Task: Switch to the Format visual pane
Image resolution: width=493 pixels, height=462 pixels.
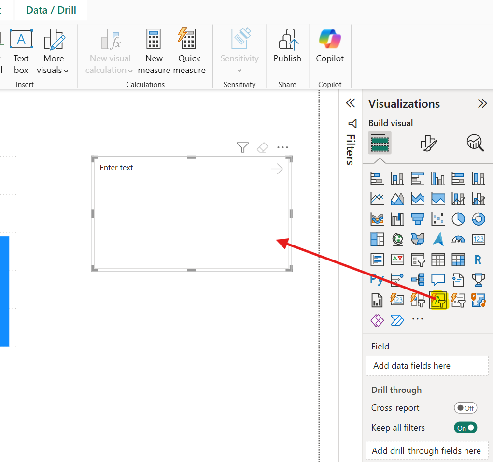Action: click(428, 143)
